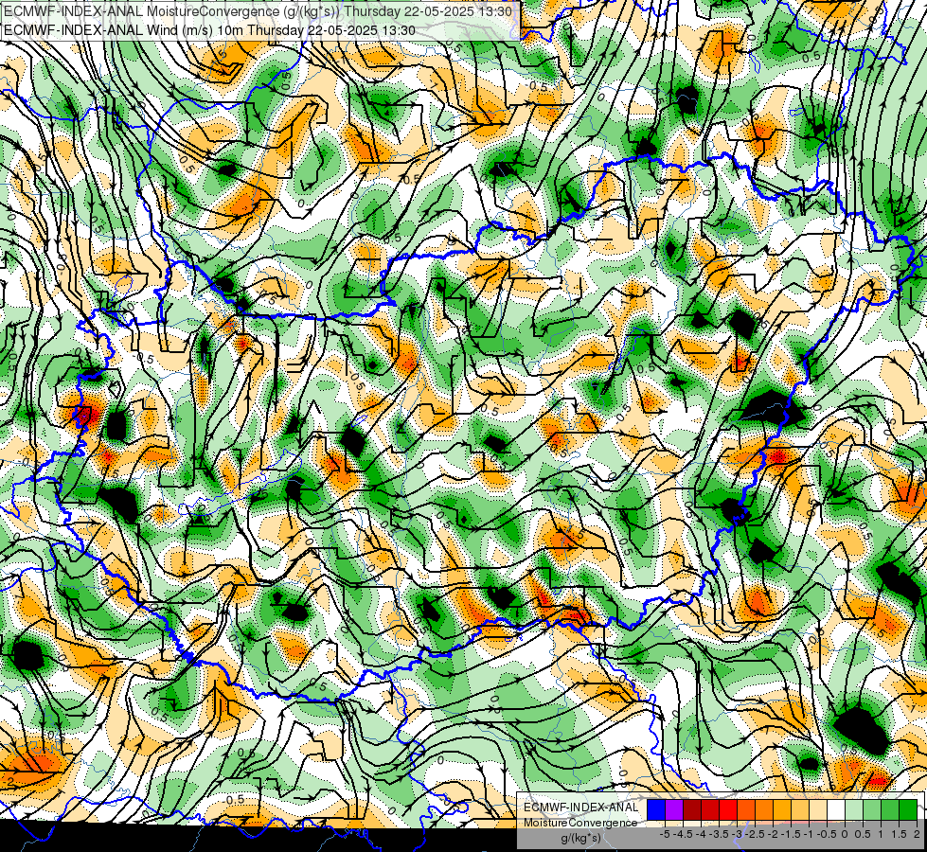Click the -2.5 tick label in the legend

point(755,834)
